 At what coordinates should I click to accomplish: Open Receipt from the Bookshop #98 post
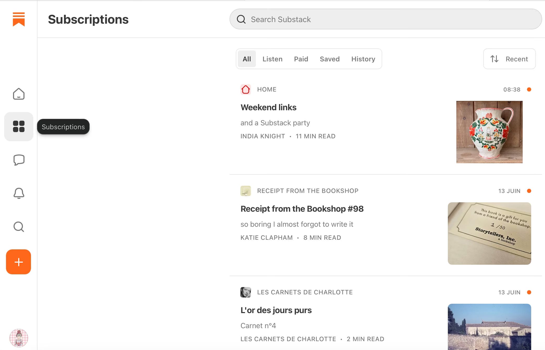[302, 209]
